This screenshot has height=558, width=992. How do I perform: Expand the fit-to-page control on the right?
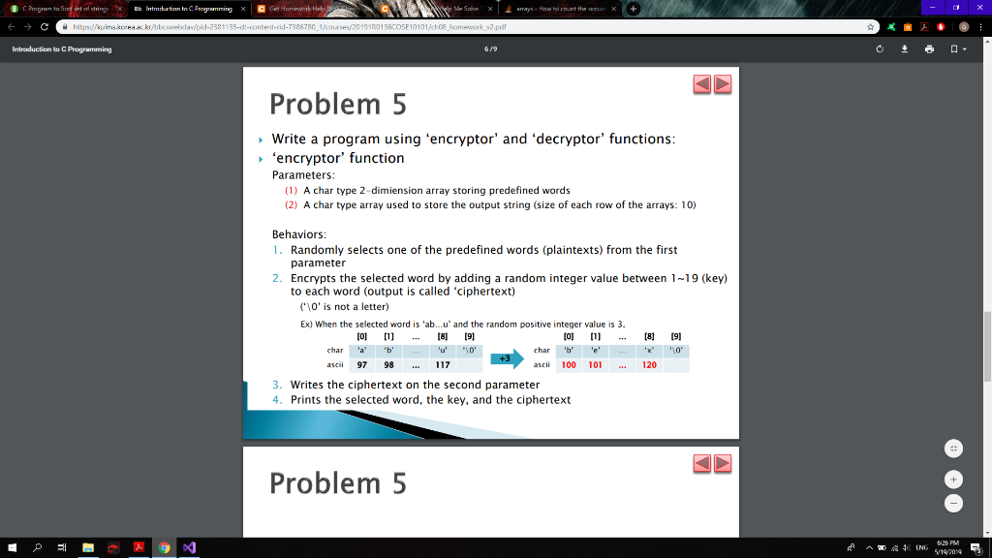pos(953,448)
